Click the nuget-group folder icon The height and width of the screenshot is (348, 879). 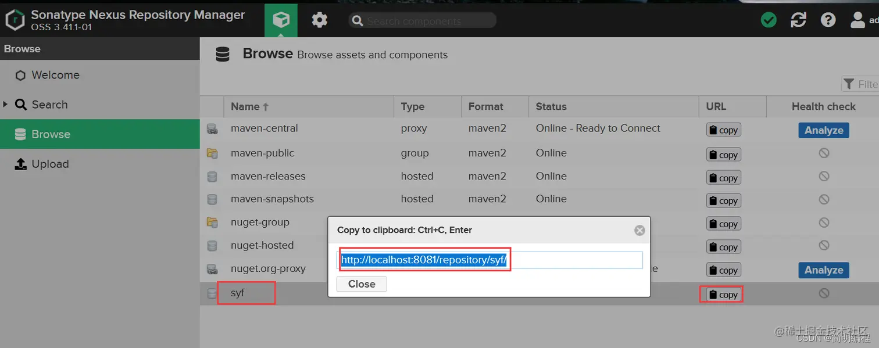click(x=212, y=223)
